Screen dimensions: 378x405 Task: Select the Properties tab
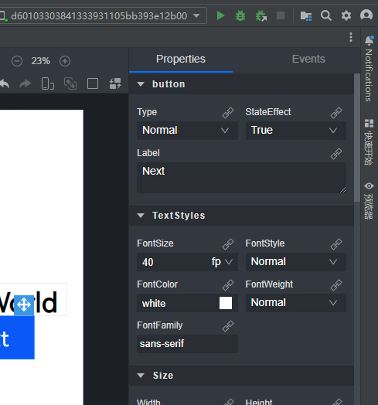pyautogui.click(x=181, y=60)
